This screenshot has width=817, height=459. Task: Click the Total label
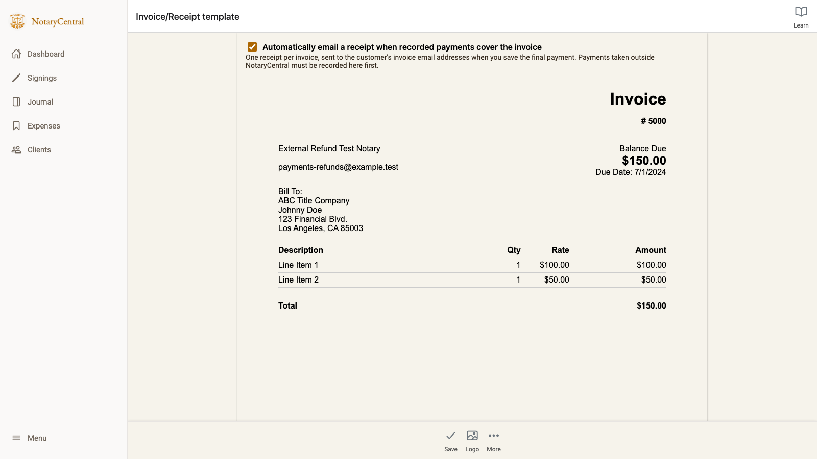tap(287, 305)
